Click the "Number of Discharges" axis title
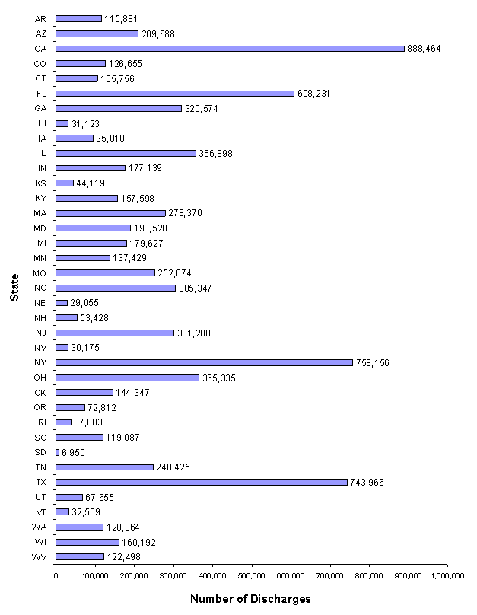 click(x=250, y=598)
